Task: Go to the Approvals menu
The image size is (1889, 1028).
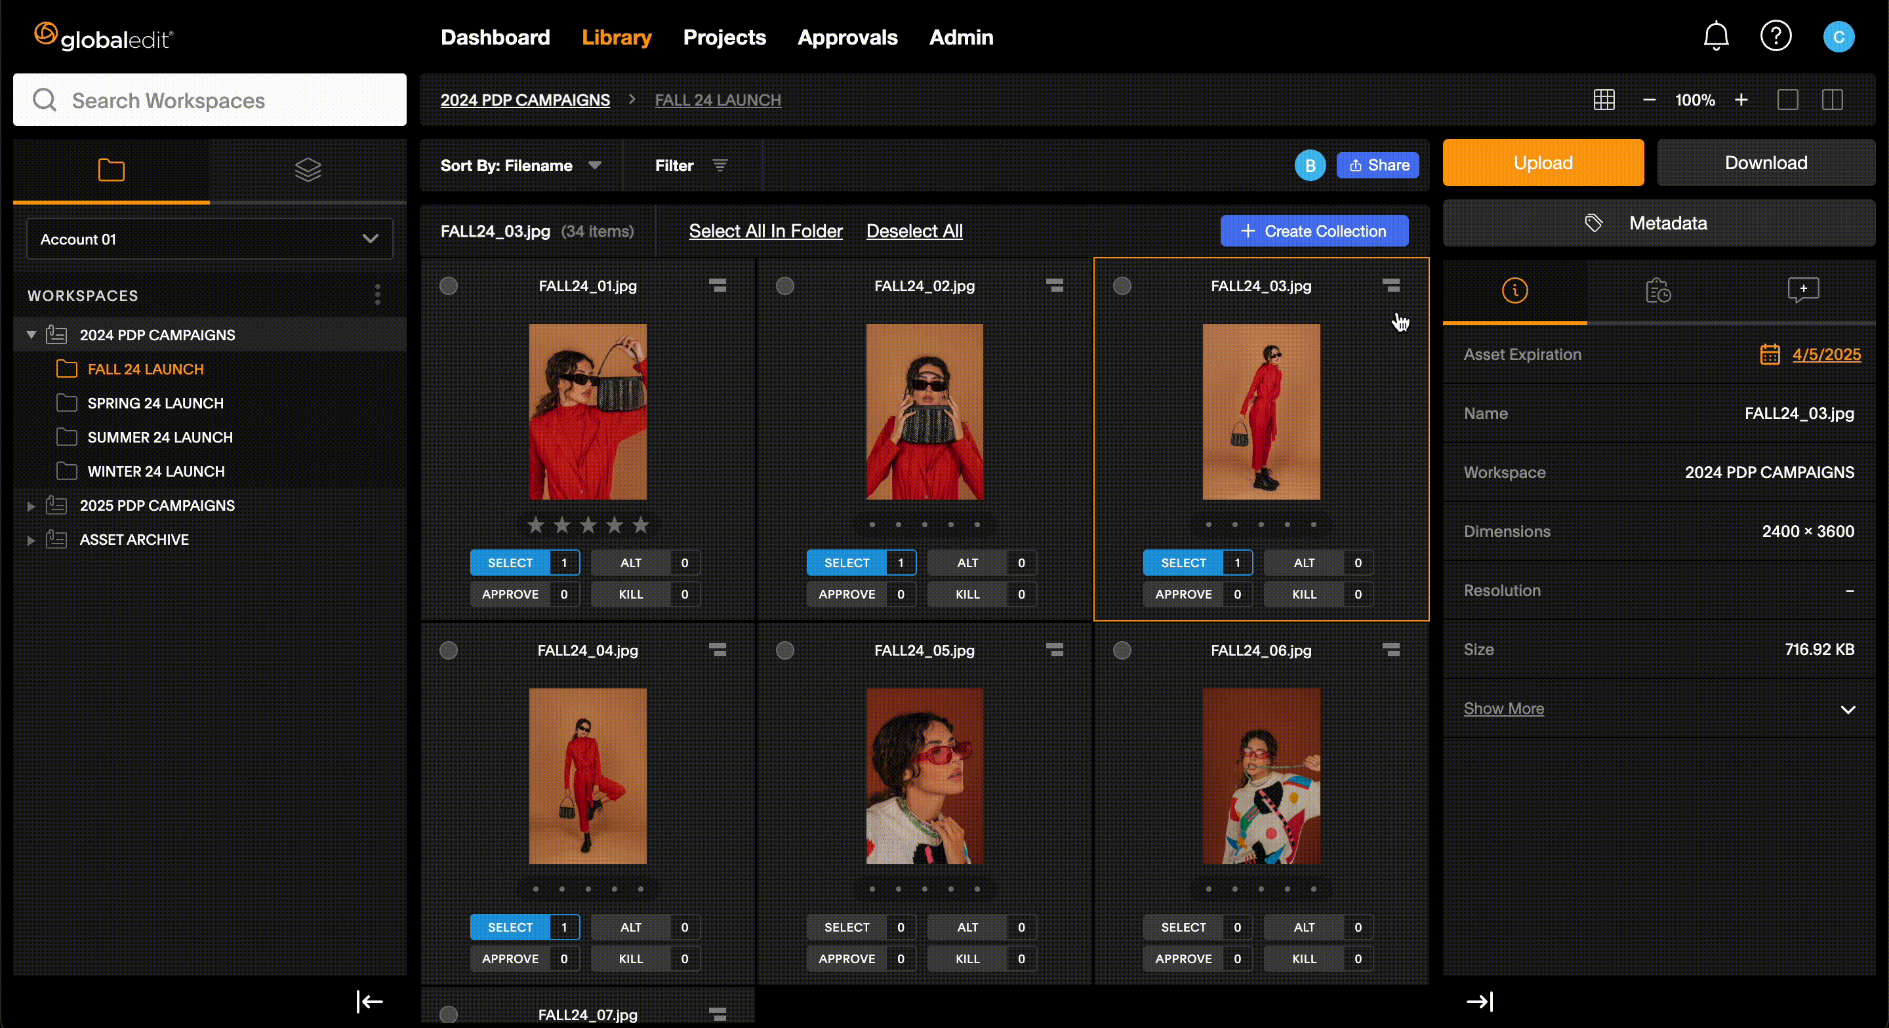Action: pos(847,37)
